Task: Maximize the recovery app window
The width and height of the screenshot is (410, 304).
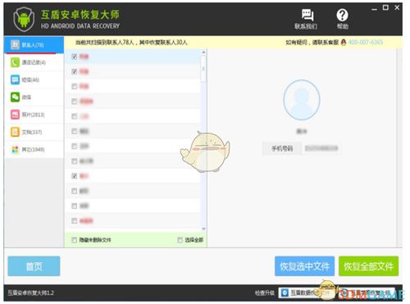Action: (x=385, y=7)
